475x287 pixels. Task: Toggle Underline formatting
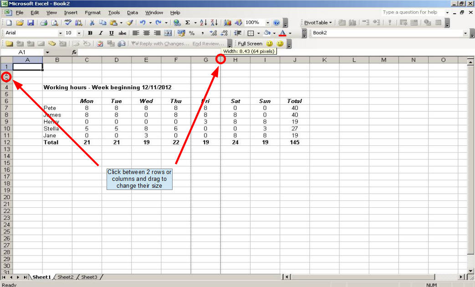[x=111, y=33]
